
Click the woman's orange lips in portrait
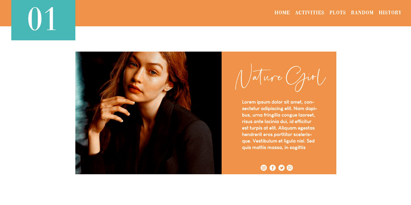tap(135, 90)
